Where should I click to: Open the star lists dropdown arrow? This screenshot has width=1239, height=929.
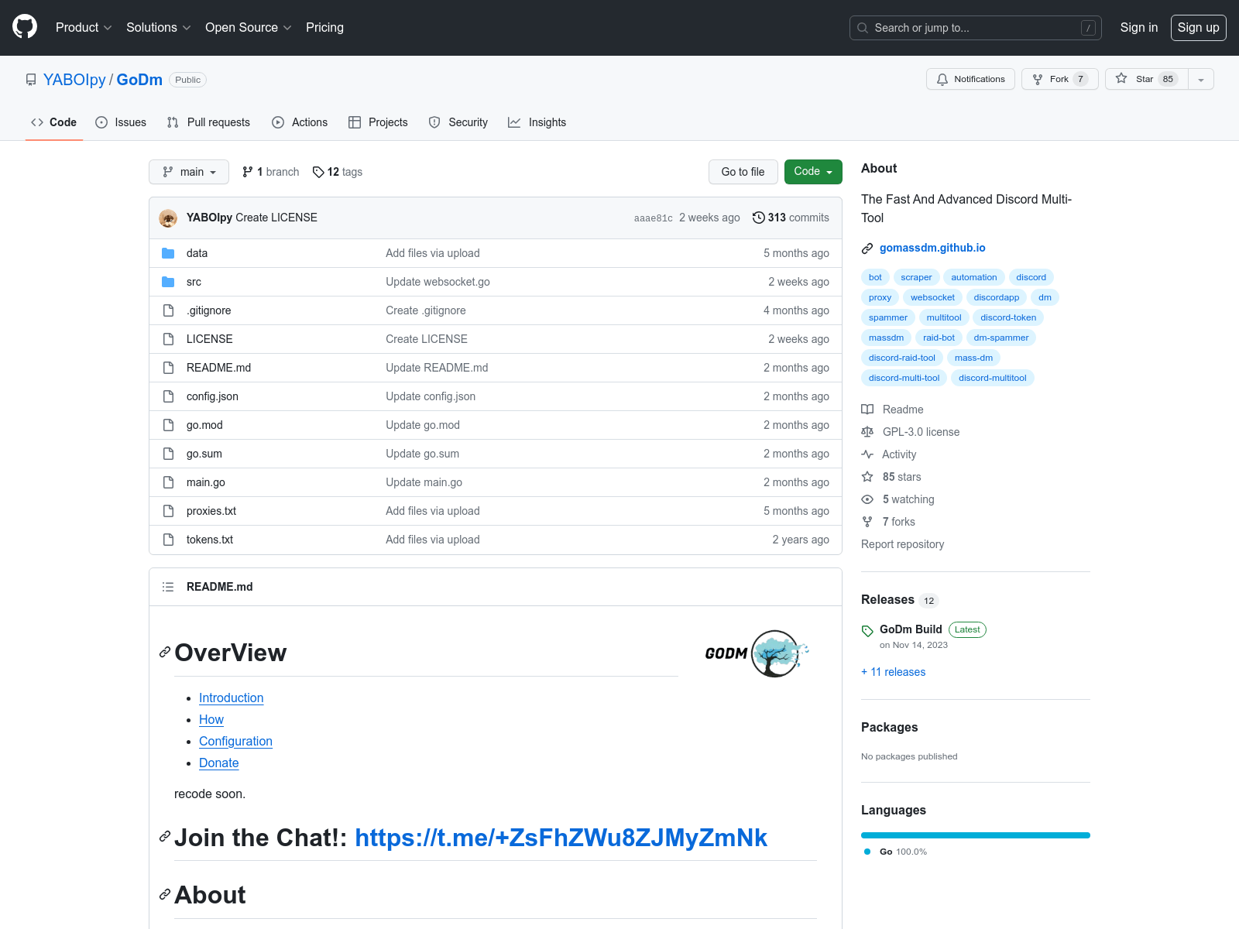[x=1201, y=79]
